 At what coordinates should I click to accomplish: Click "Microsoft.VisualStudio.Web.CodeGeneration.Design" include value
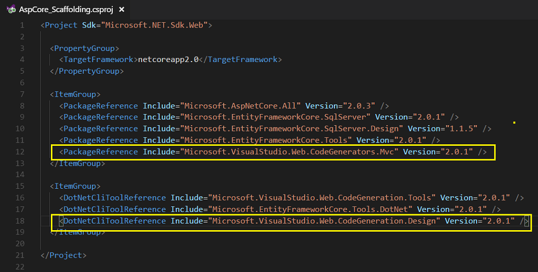[x=324, y=221]
